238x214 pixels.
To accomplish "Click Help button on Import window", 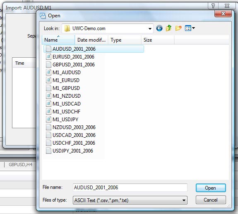I will 213,6.
